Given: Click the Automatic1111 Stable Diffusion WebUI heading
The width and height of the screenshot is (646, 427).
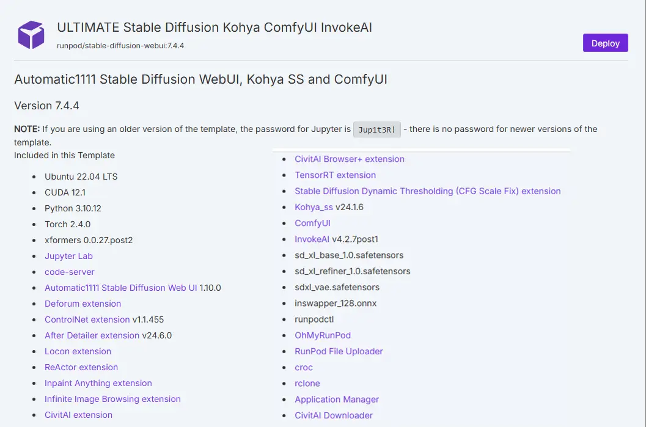Looking at the screenshot, I should pos(200,79).
